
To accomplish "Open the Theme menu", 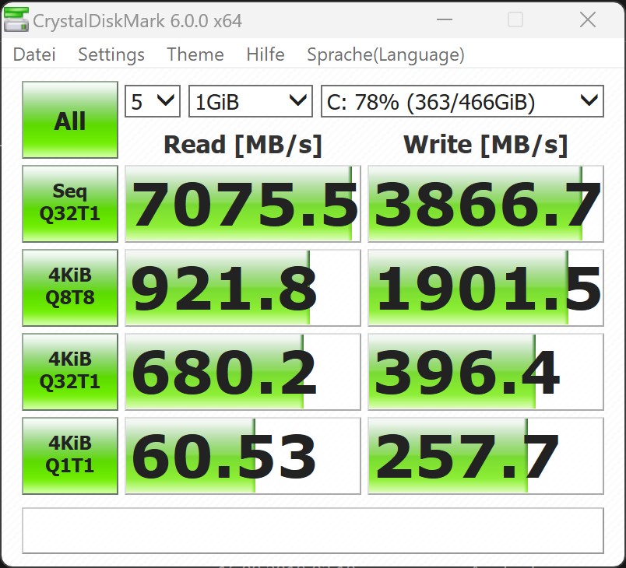I will tap(195, 54).
